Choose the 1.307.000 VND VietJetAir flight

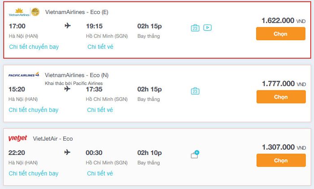(x=281, y=160)
